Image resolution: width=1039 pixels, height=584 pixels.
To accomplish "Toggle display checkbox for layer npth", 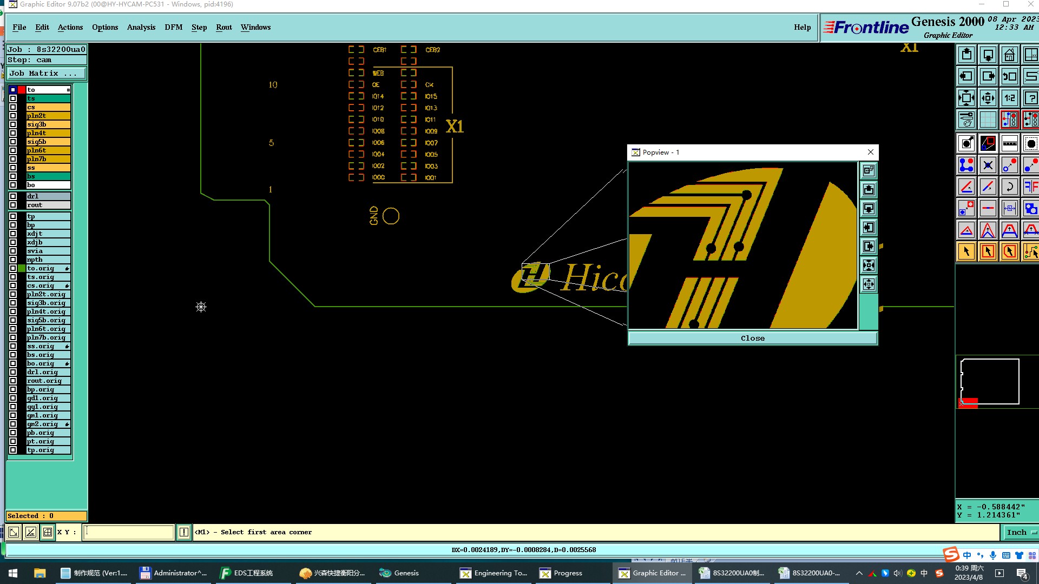I will click(x=13, y=260).
